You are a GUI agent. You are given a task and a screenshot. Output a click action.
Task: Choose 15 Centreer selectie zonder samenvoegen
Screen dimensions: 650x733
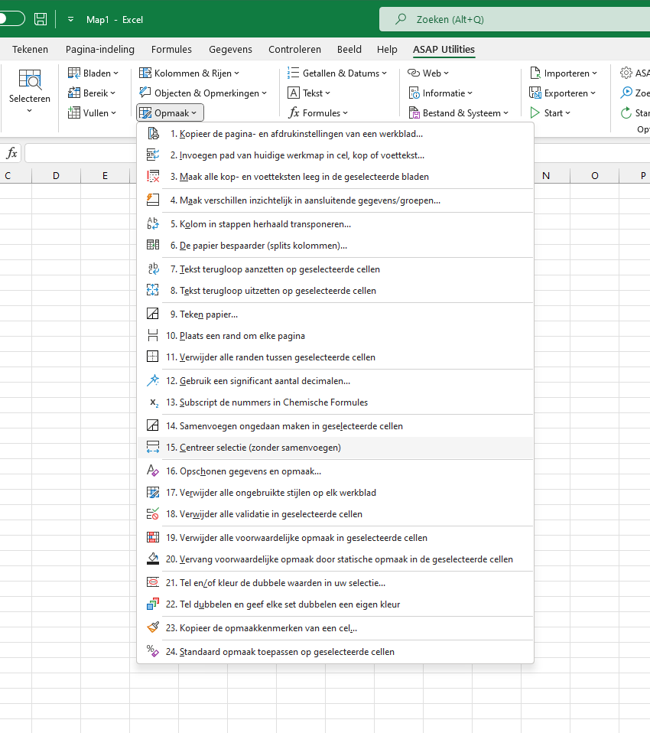click(x=336, y=448)
